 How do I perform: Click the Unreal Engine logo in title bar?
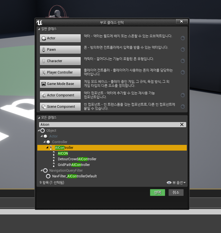[39, 23]
